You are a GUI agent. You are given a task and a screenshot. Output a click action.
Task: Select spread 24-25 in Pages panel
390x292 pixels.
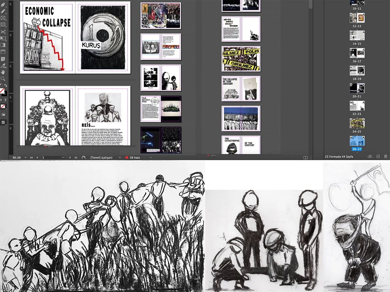(x=357, y=123)
